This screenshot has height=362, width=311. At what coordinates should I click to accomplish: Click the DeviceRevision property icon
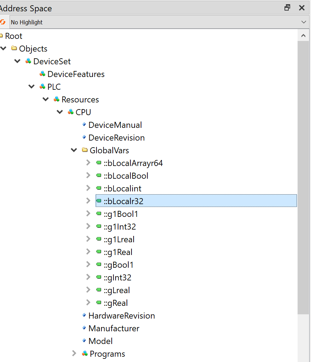(x=84, y=137)
